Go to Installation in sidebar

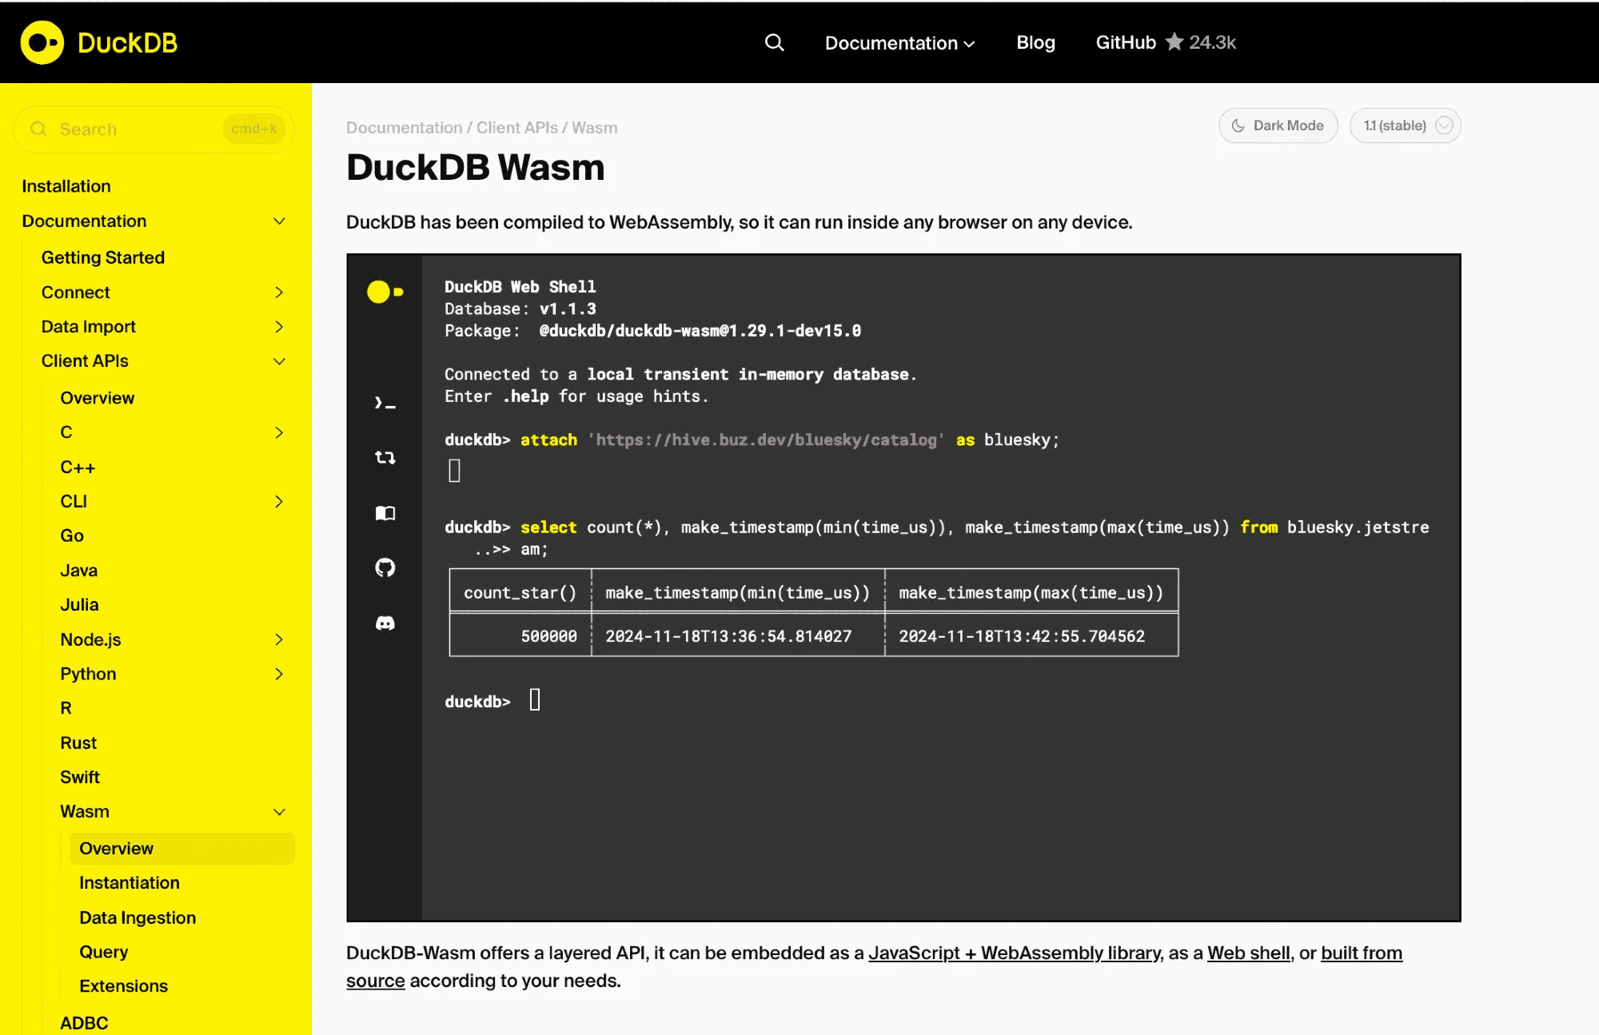(x=66, y=186)
